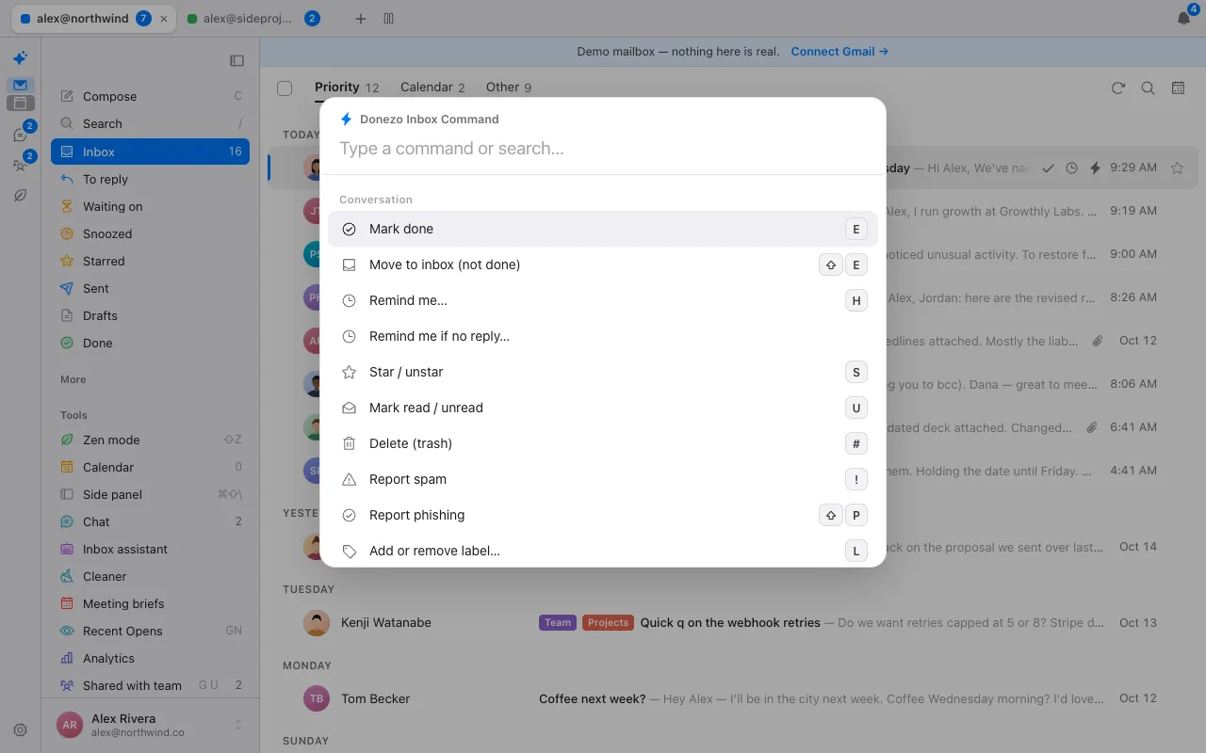The width and height of the screenshot is (1206, 753).
Task: Open the Cleaner tool
Action: (x=150, y=576)
